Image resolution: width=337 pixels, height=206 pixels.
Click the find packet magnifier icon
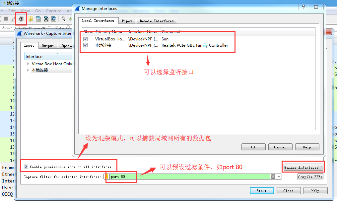click(x=63, y=19)
